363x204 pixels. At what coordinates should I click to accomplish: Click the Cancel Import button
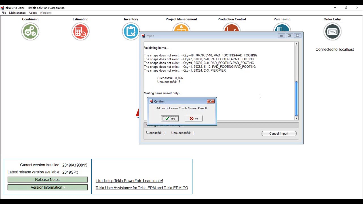tap(279, 133)
